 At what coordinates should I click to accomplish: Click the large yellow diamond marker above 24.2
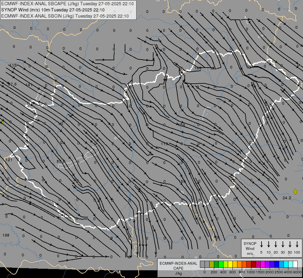click(295, 192)
